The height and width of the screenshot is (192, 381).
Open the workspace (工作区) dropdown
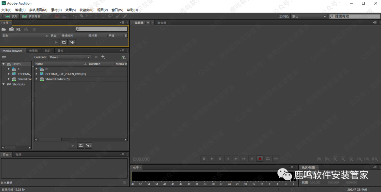pos(309,17)
